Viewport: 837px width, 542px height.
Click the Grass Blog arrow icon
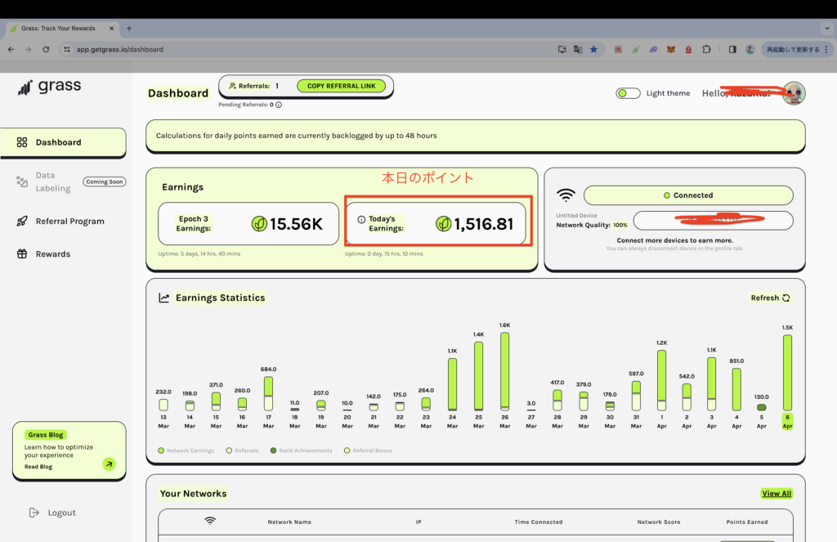(109, 464)
